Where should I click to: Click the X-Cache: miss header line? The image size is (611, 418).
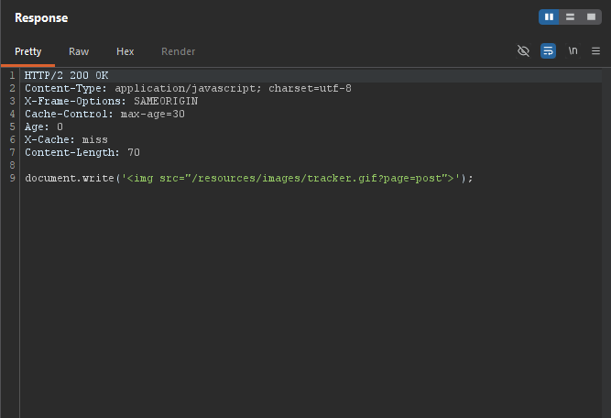pos(66,140)
